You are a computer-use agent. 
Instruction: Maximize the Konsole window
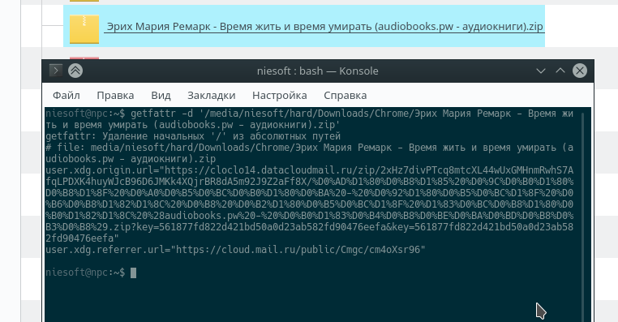click(560, 71)
